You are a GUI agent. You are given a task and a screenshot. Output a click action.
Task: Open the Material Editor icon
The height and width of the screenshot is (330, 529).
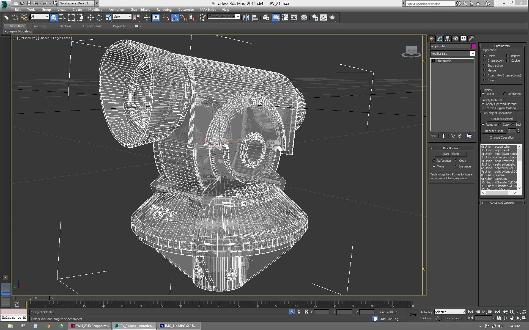click(x=304, y=18)
